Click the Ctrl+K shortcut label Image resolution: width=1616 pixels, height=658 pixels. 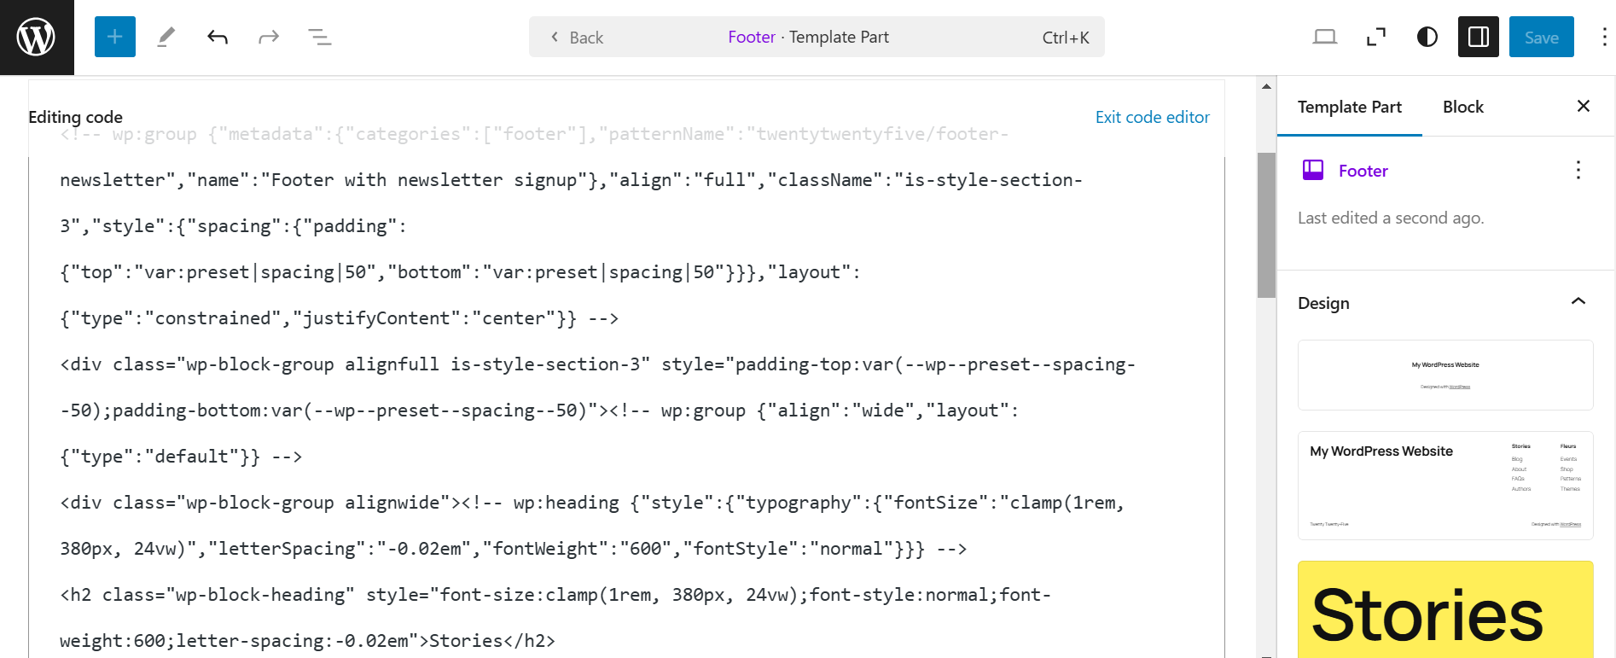[x=1066, y=38]
